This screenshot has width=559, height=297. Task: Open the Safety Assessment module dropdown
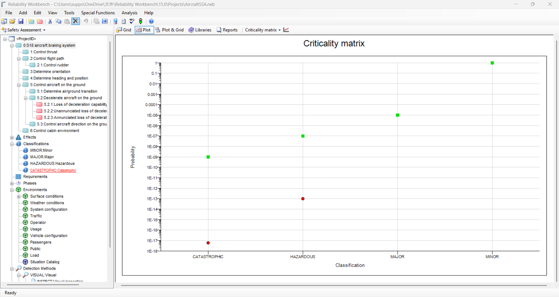click(24, 30)
